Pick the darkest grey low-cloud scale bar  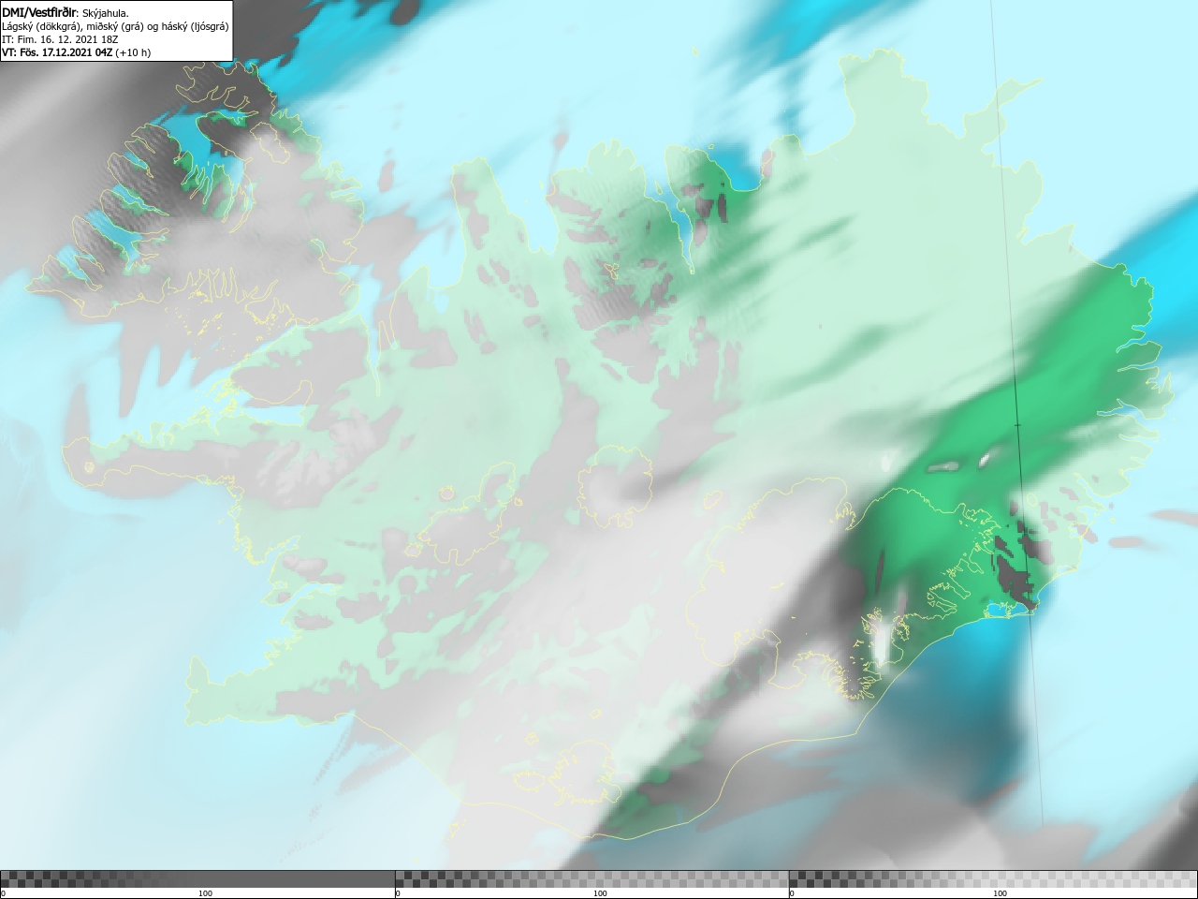197,879
